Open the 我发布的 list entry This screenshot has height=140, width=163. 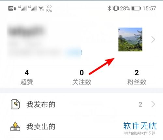[x=81, y=104]
